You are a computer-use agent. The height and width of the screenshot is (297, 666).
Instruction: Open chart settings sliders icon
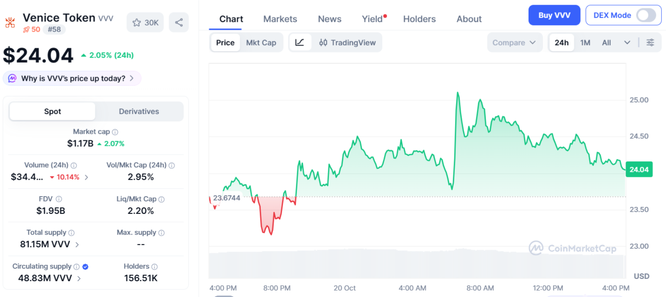click(651, 43)
